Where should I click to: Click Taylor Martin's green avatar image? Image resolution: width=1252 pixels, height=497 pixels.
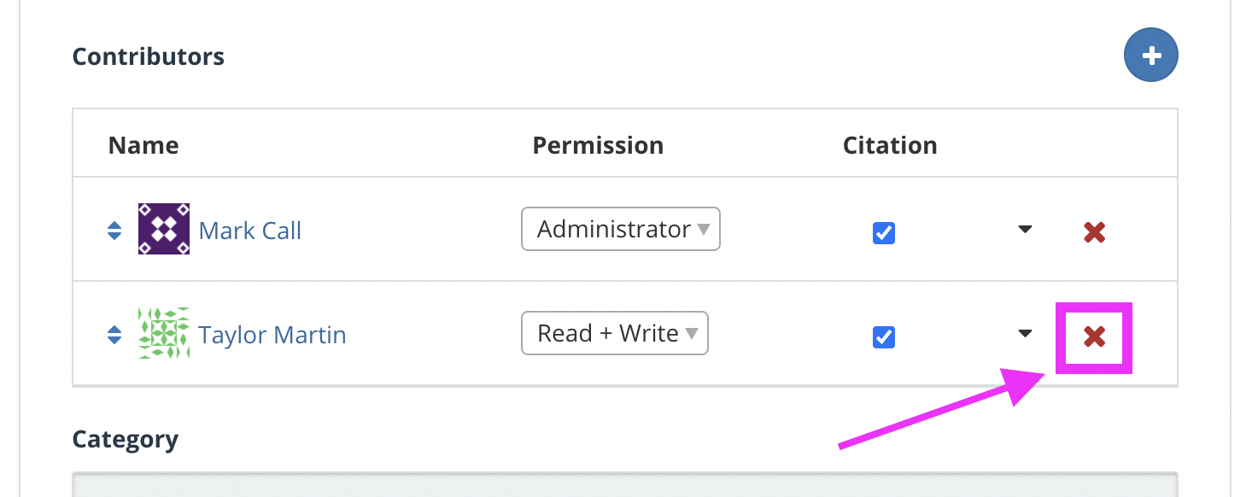(x=164, y=333)
